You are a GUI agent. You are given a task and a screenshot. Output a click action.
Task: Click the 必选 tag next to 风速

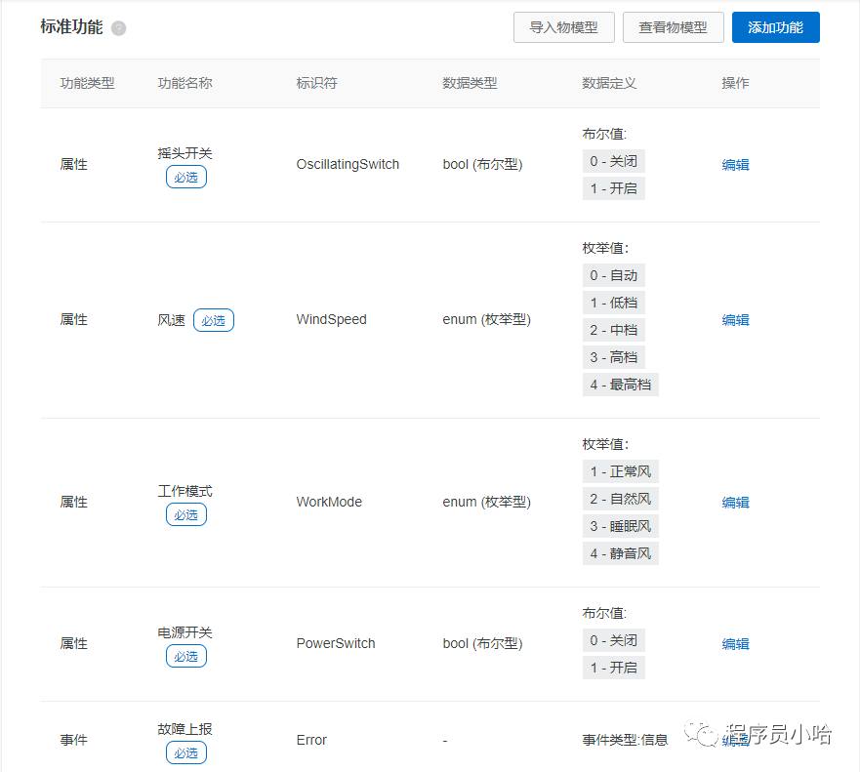[213, 320]
